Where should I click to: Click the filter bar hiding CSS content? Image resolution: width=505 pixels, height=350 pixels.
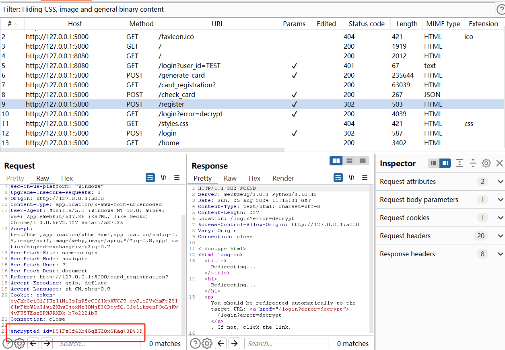pyautogui.click(x=248, y=9)
